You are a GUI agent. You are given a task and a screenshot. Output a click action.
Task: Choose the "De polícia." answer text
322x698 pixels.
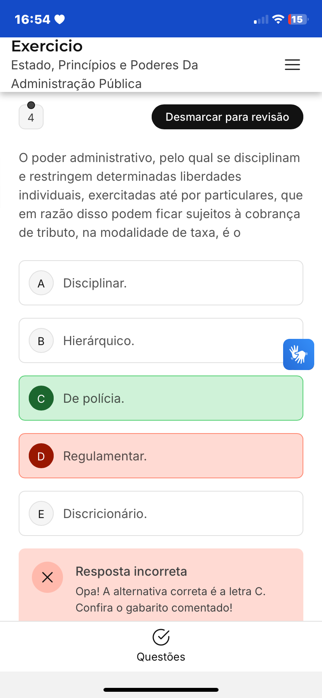[x=94, y=398]
